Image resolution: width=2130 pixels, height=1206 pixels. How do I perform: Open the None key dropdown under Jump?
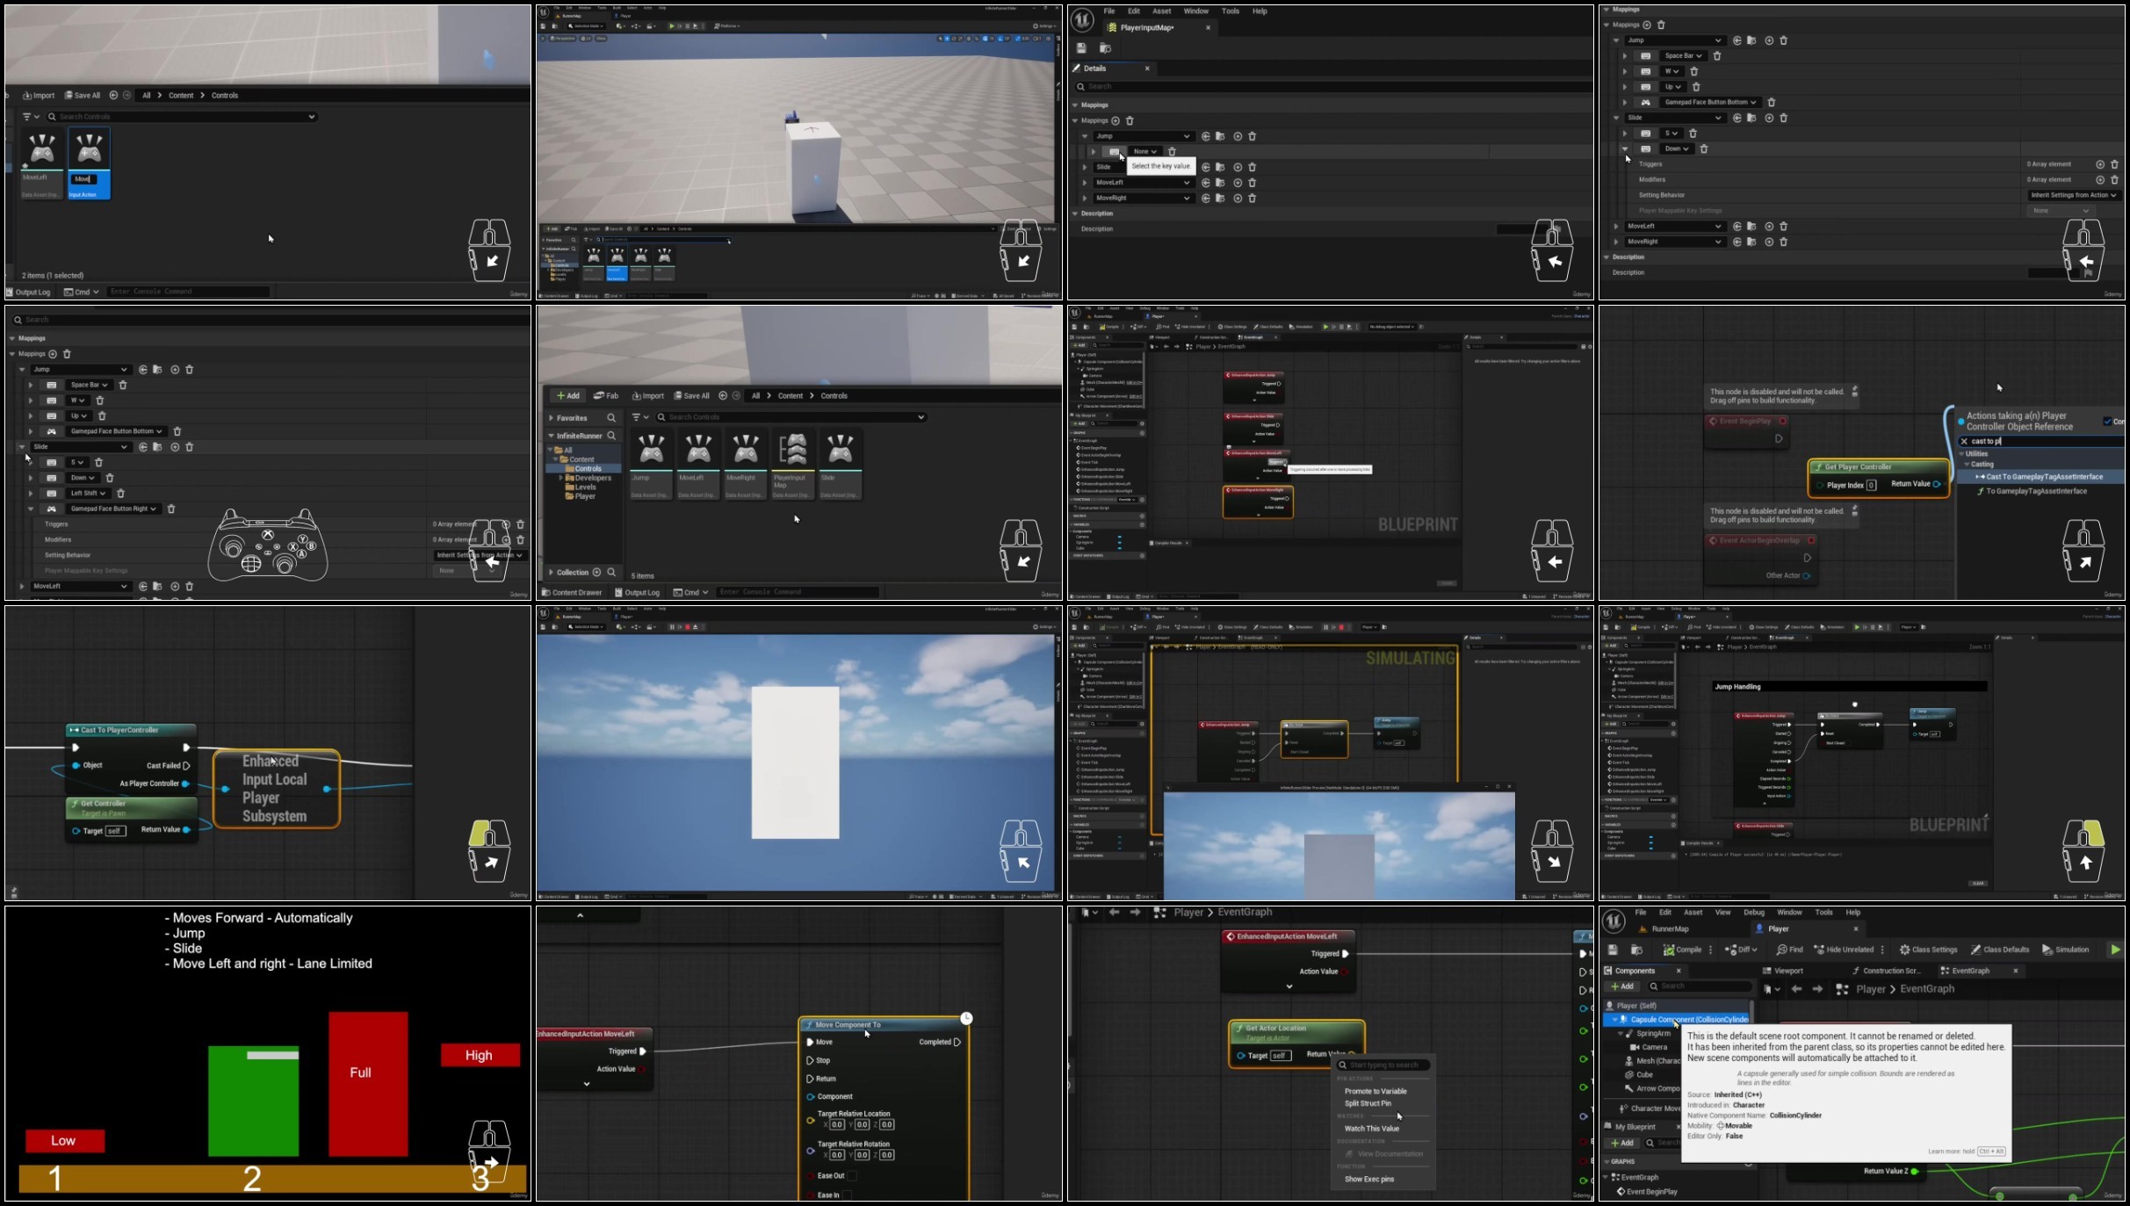(x=1145, y=152)
